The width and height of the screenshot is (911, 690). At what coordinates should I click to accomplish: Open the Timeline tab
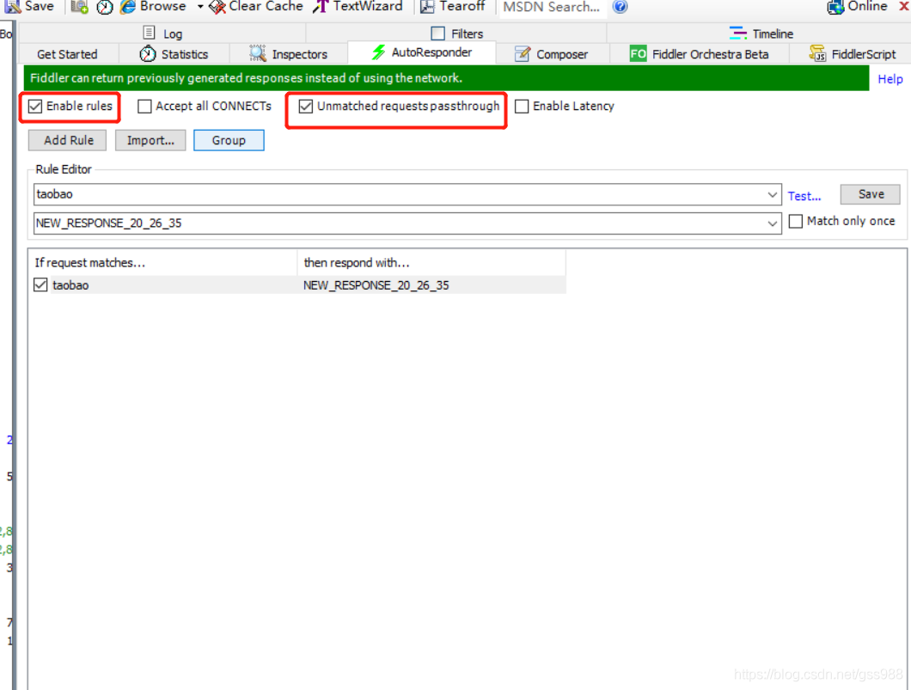point(761,34)
